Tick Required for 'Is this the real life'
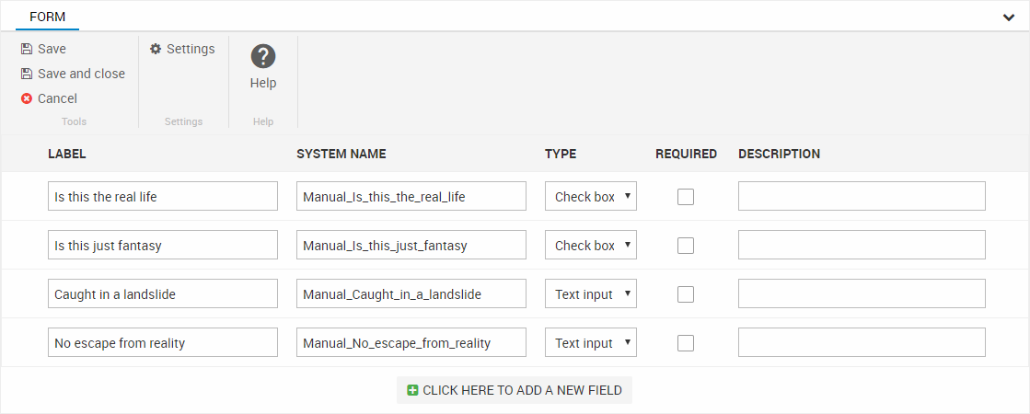Image resolution: width=1030 pixels, height=414 pixels. 686,197
